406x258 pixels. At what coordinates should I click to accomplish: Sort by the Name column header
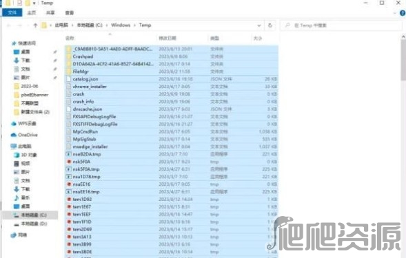(70, 39)
